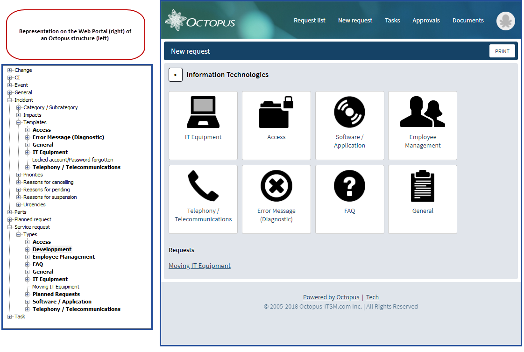Switch to the Approvals menu item
The image size is (524, 352).
426,21
